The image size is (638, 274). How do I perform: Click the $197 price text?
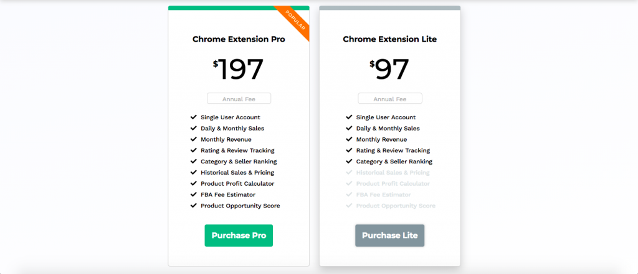(x=239, y=69)
